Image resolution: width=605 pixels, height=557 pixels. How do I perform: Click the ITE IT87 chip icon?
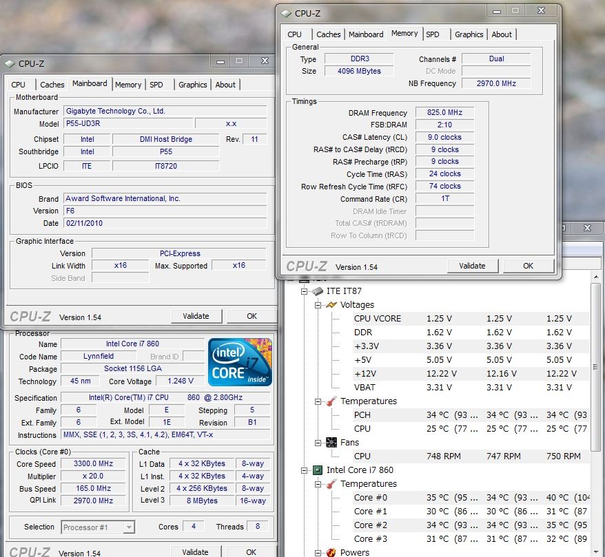(x=318, y=291)
